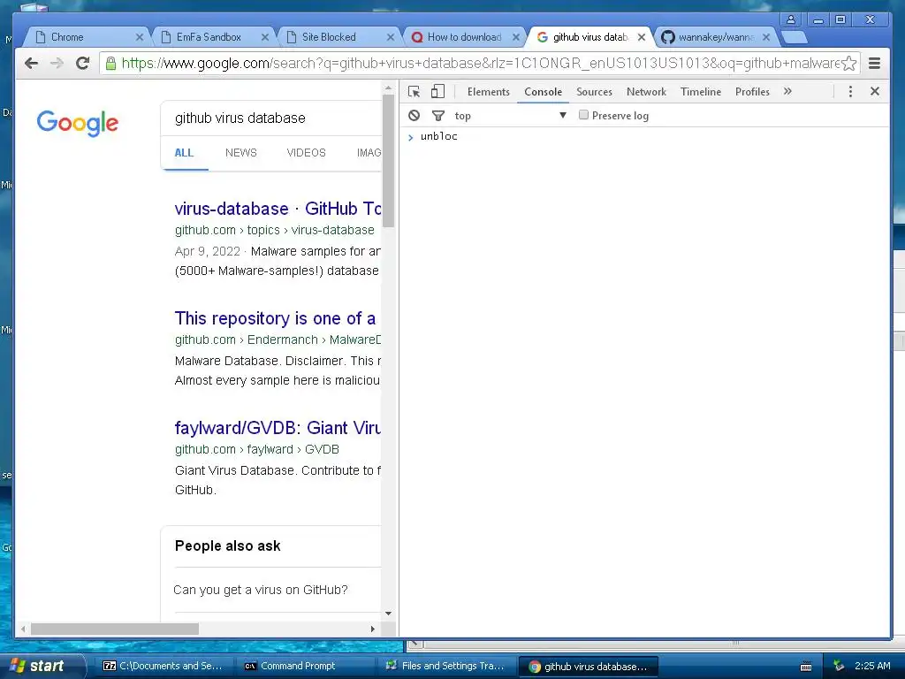
Task: Toggle the DevTools device mode icon
Action: point(438,91)
